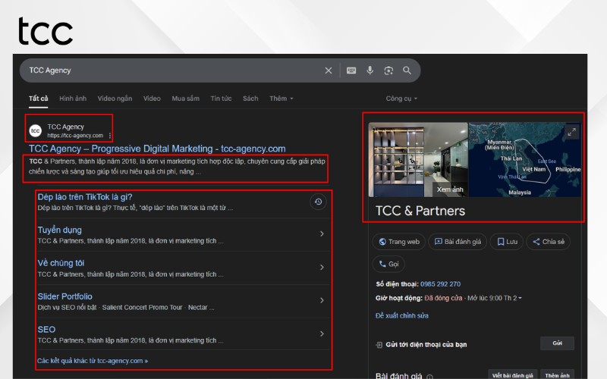This screenshot has height=379, width=607.
Task: Open the Slider Portfolio result chevron
Action: coord(322,300)
